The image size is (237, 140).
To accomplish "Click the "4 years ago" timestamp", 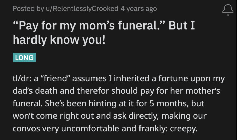I will pyautogui.click(x=139, y=8).
